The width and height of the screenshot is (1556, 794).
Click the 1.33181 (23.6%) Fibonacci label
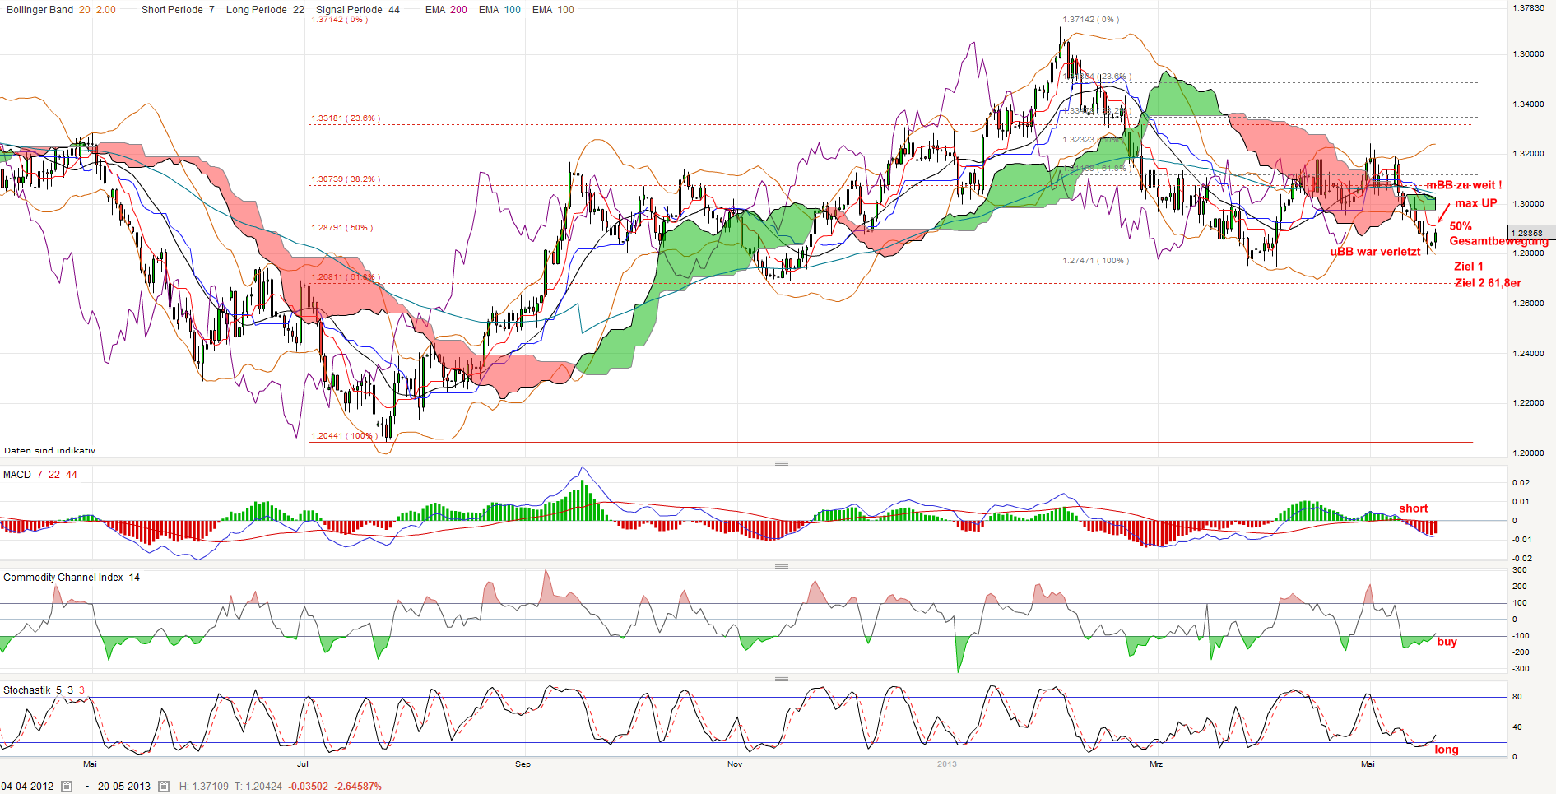click(345, 118)
